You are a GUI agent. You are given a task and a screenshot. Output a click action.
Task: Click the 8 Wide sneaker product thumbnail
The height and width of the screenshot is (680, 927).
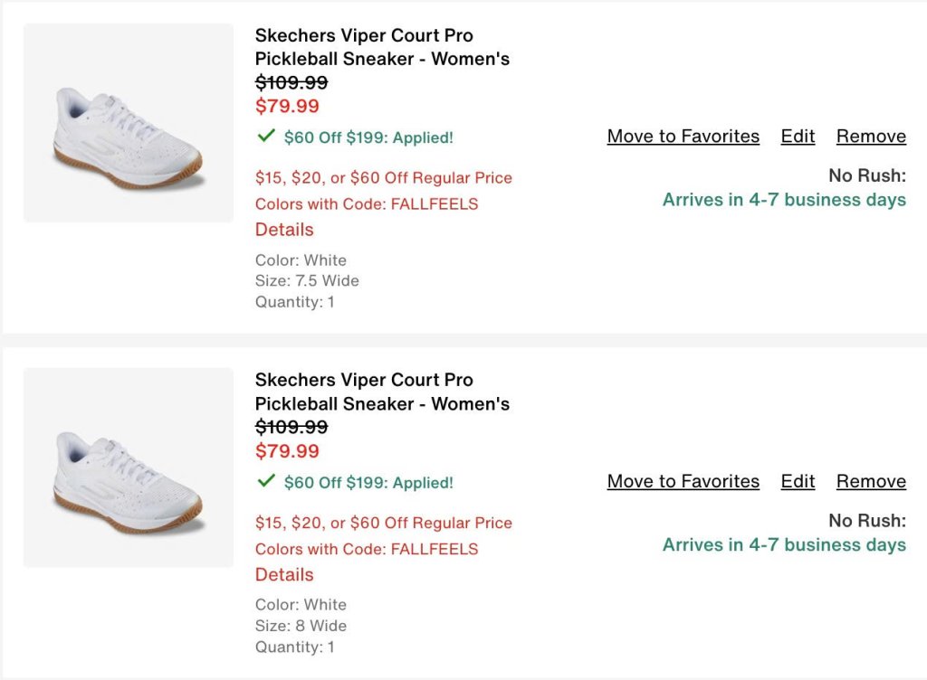(128, 467)
